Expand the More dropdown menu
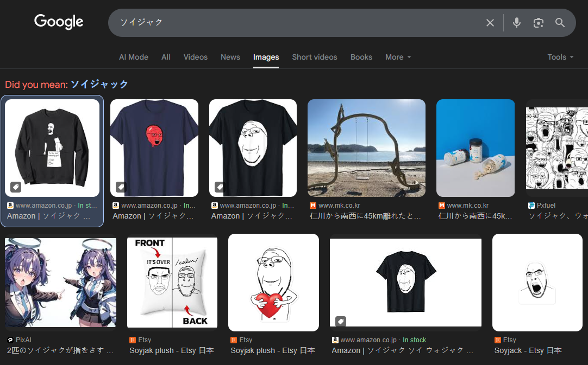Screen dimensions: 588x365 click(x=398, y=57)
